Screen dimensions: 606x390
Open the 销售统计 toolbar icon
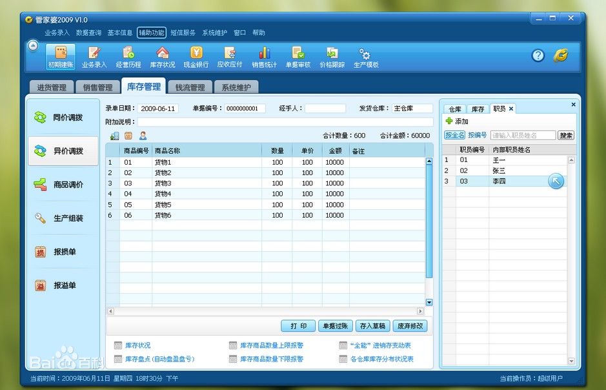(263, 57)
